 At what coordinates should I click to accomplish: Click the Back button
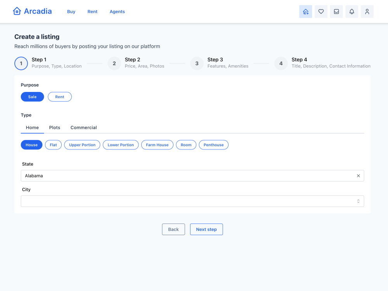pyautogui.click(x=173, y=229)
